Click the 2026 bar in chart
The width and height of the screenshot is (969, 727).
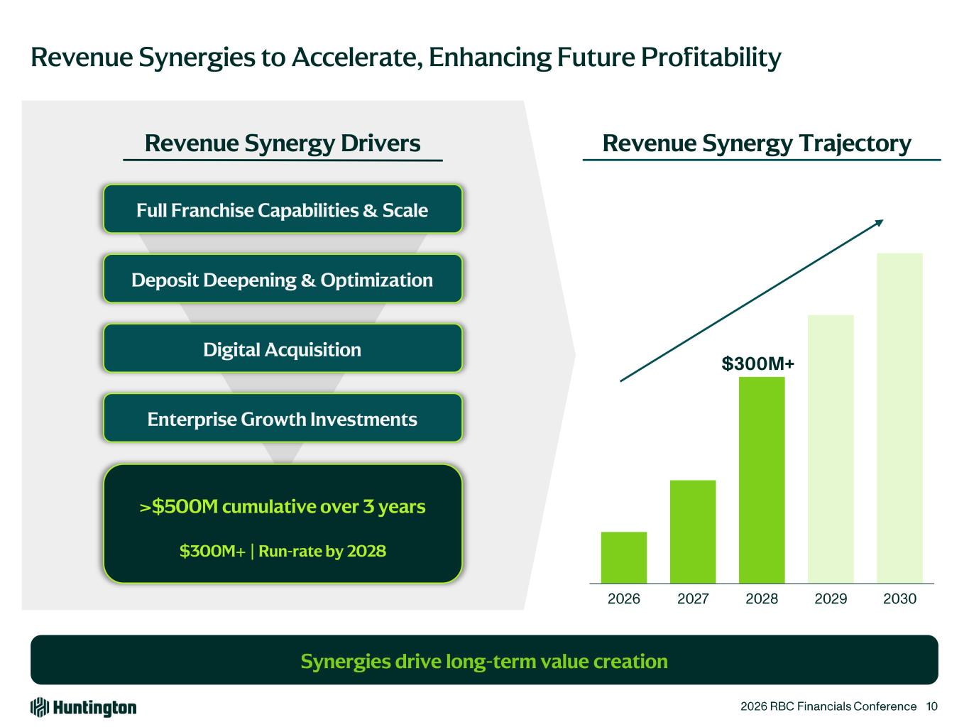point(623,557)
